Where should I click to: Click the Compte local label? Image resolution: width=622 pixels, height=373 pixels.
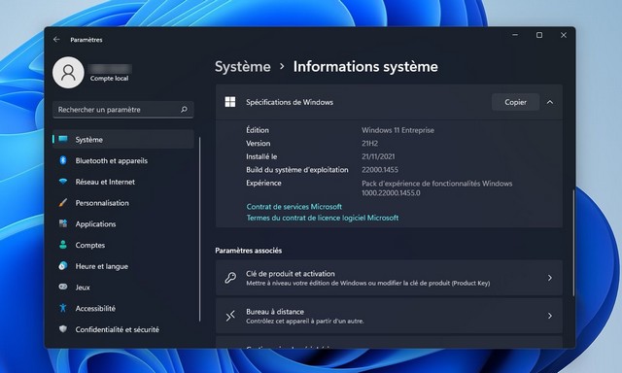point(109,79)
